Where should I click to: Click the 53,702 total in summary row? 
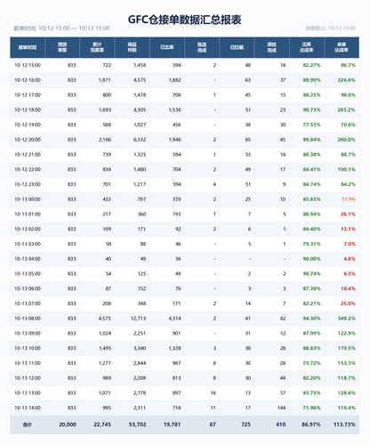[x=138, y=425]
